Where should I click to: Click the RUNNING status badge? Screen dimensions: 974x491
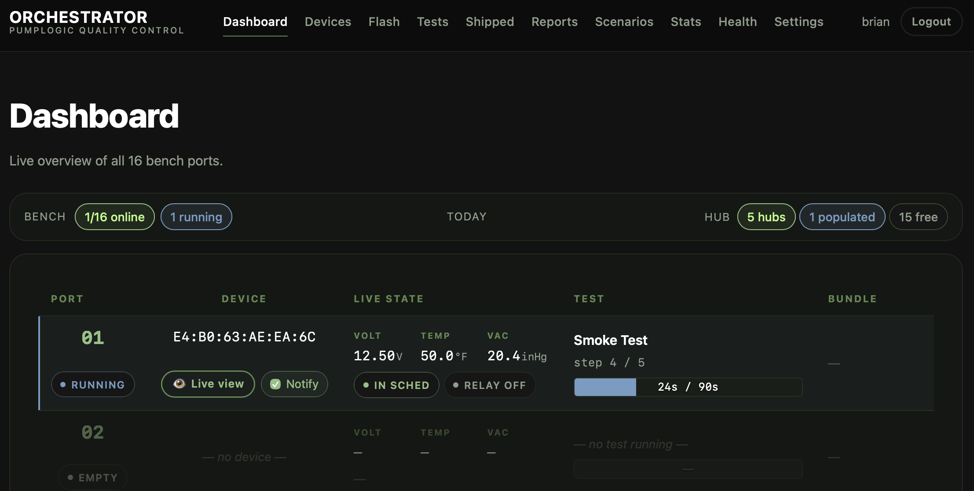[x=93, y=385]
